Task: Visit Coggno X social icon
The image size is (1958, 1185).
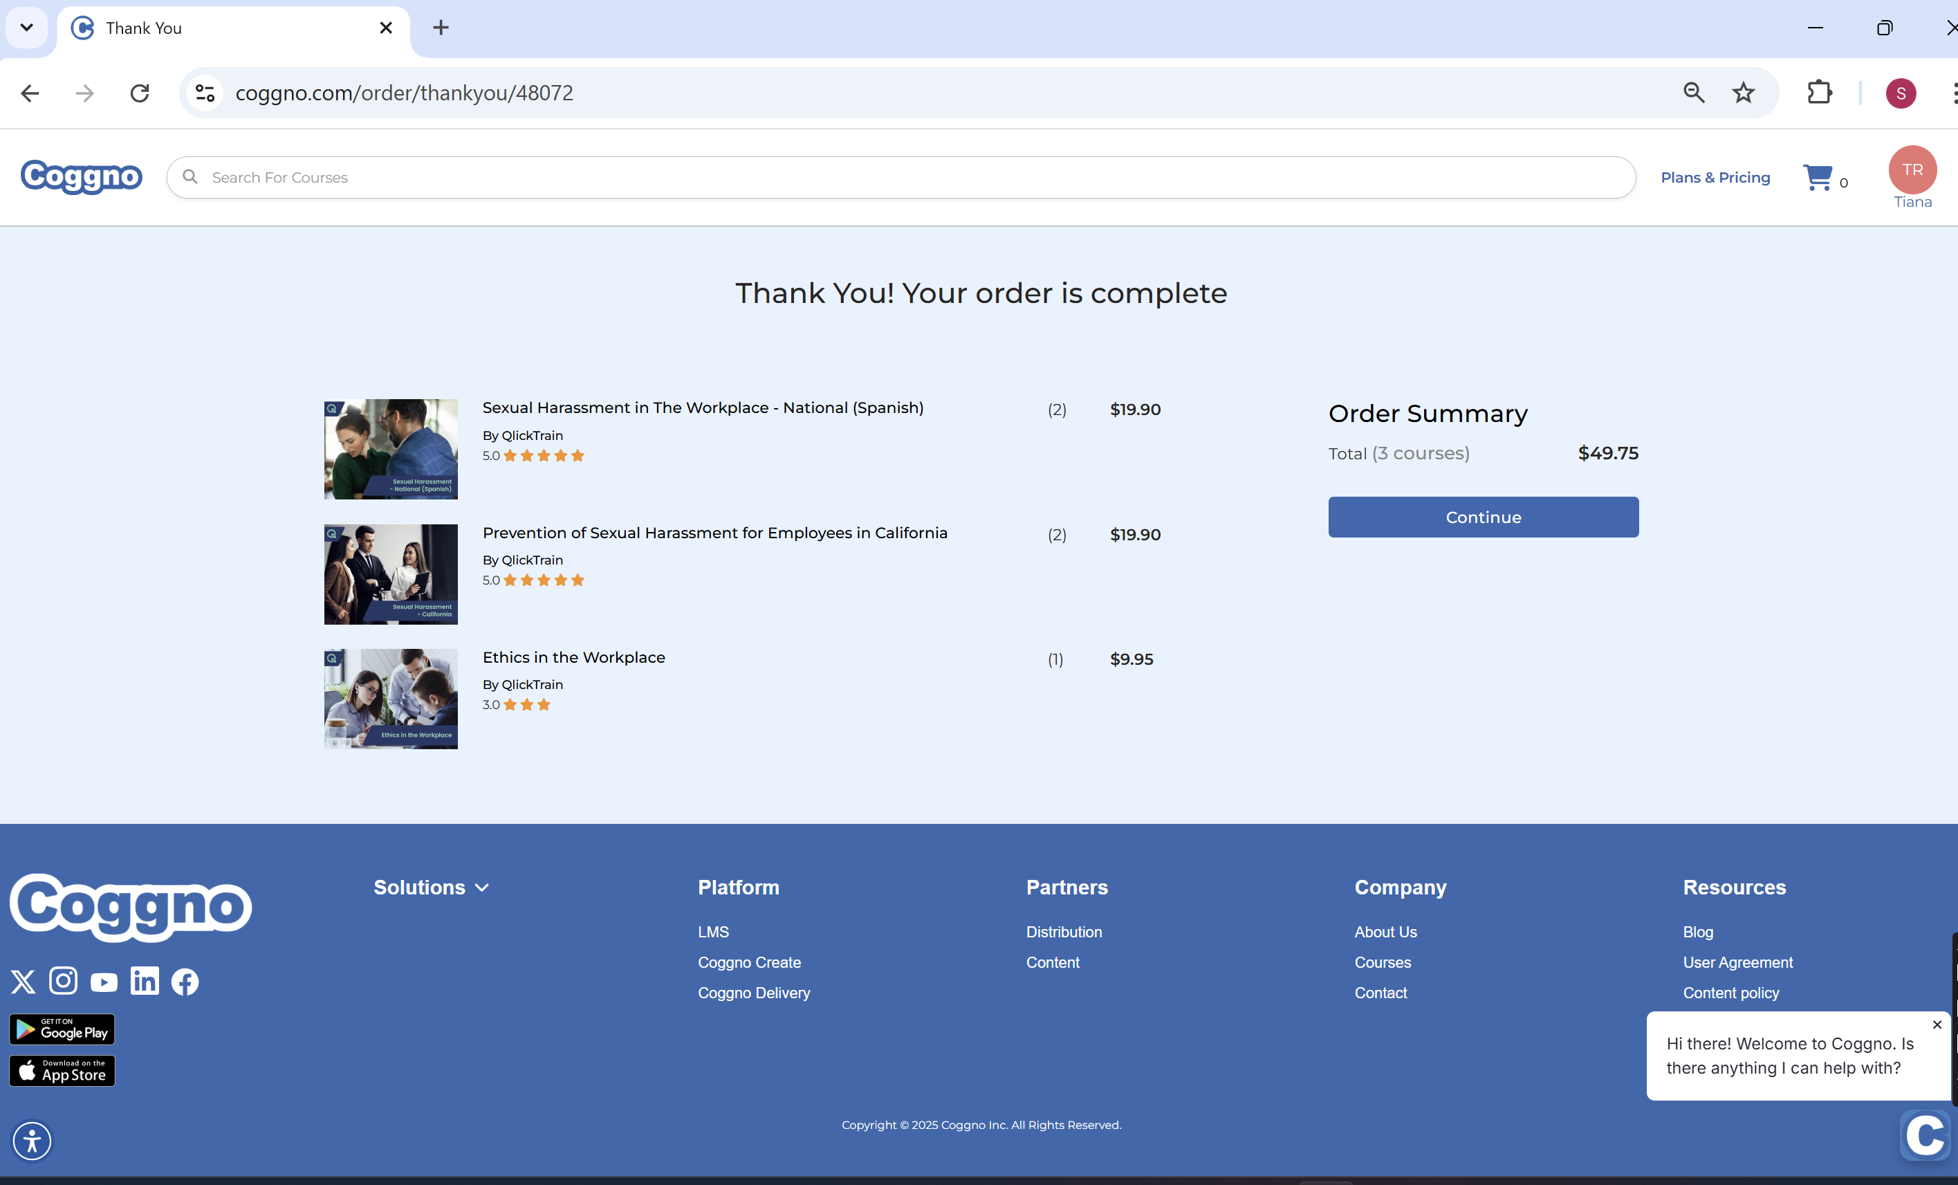Action: point(23,982)
